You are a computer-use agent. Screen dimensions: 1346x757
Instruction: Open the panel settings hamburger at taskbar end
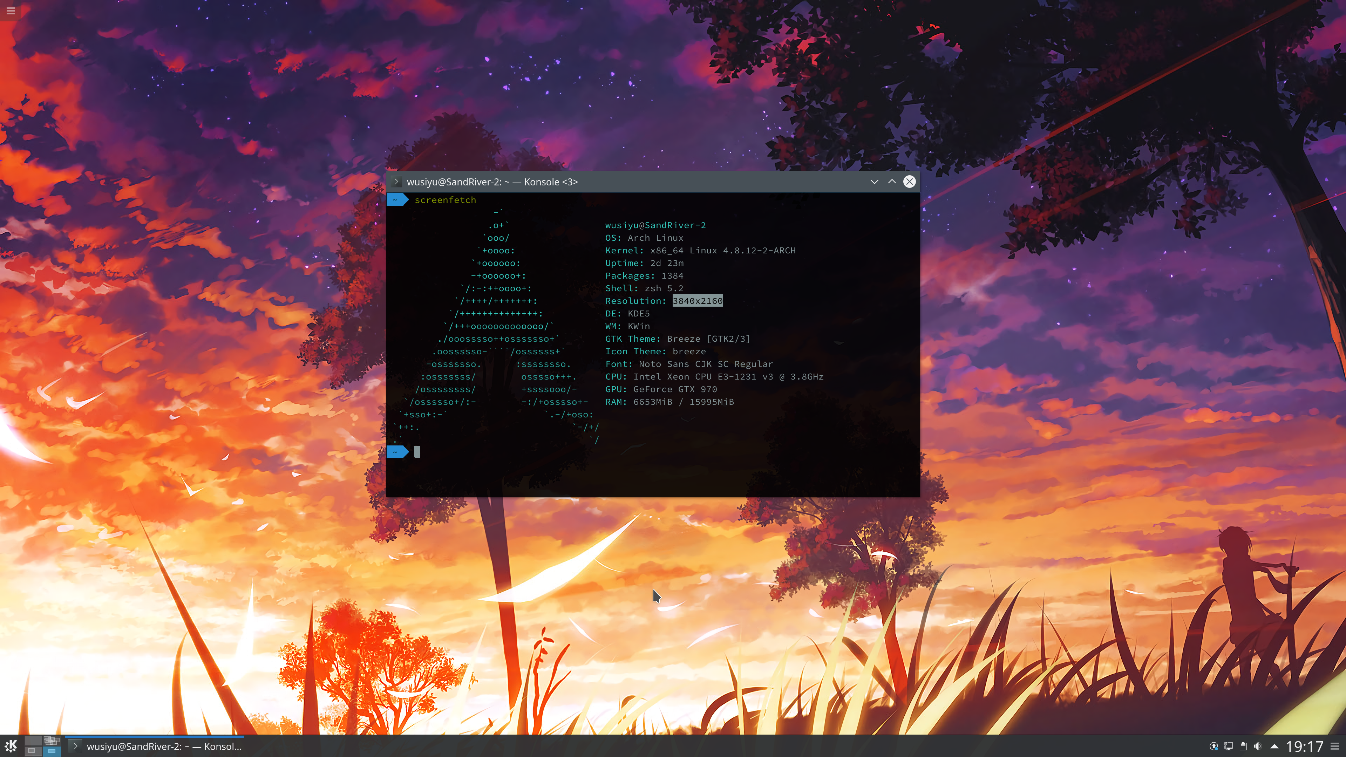[1335, 746]
